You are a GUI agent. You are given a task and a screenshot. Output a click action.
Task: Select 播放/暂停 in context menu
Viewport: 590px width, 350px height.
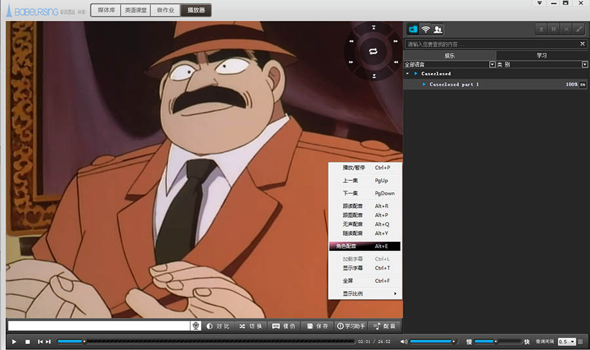[365, 168]
